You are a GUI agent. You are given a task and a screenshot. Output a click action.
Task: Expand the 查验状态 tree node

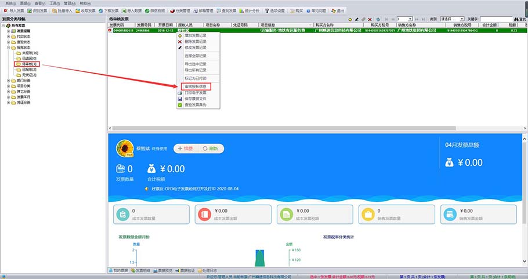click(9, 42)
